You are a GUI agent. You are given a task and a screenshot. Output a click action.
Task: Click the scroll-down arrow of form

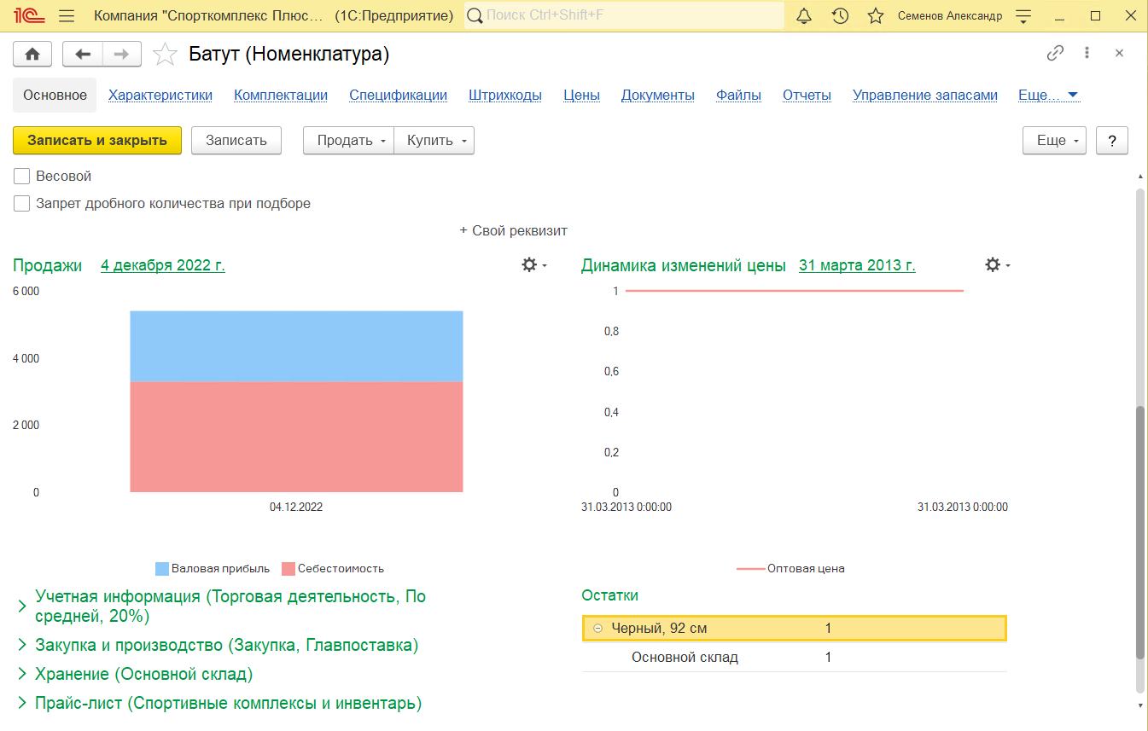pos(1140,706)
